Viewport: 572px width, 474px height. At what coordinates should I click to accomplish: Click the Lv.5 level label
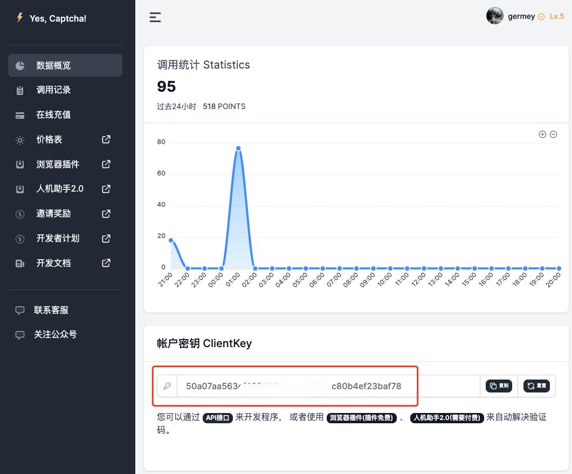coord(557,16)
